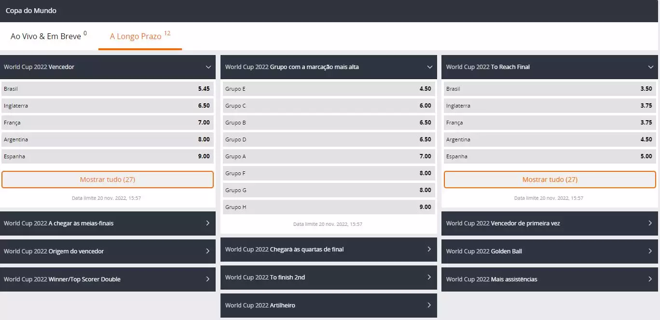Open Winner/Top Scorer Double market
Viewport: 660px width, 320px height.
coord(108,279)
